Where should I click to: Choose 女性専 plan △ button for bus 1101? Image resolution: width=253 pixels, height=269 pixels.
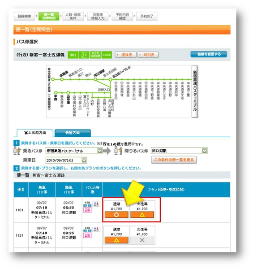pyautogui.click(x=142, y=215)
